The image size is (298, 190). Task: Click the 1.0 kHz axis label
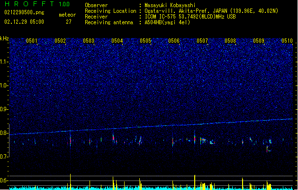(4, 85)
